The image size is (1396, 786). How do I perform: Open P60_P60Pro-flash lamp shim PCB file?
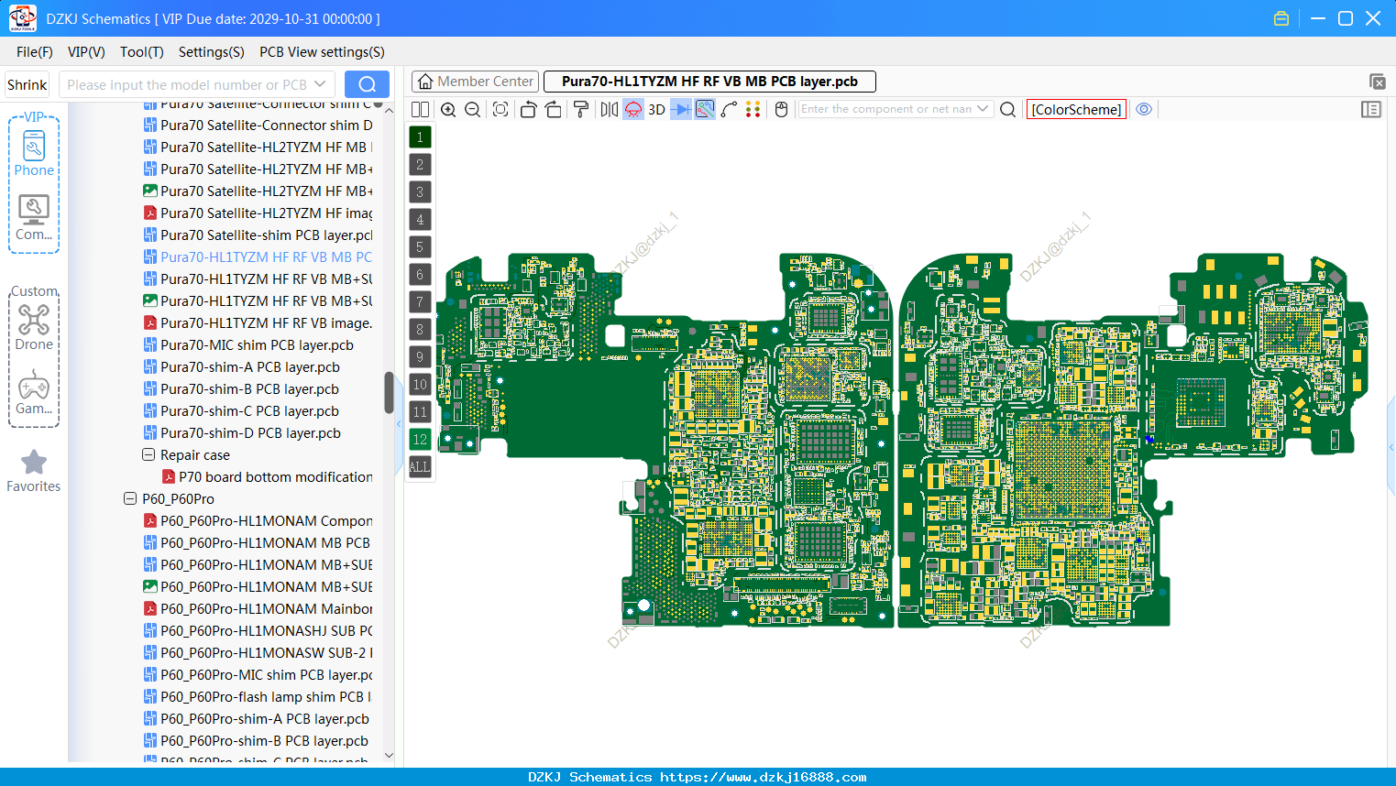[258, 697]
